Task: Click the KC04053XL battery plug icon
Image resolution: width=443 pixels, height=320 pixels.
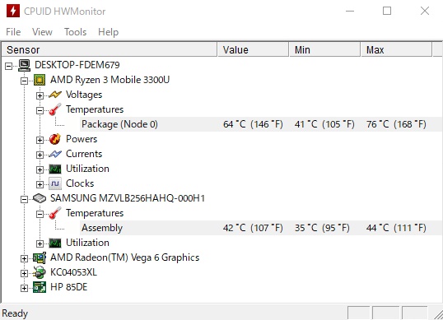Action: click(40, 272)
